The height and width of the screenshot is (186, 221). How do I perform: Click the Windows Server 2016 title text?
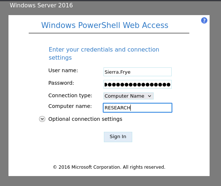pos(41,6)
